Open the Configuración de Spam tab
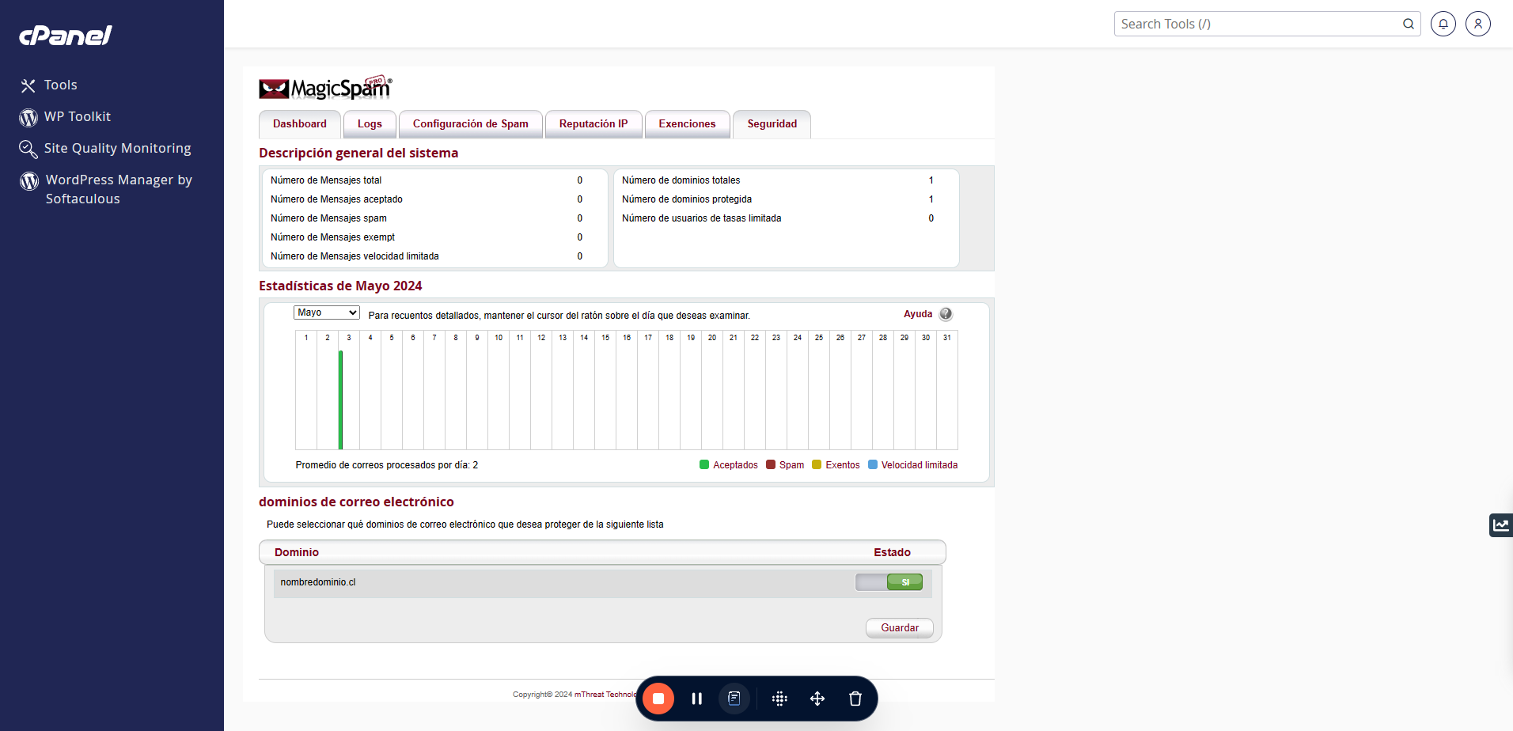The image size is (1513, 731). tap(471, 124)
